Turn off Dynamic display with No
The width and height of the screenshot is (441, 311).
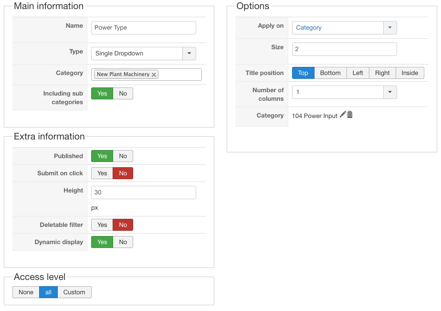tap(123, 242)
